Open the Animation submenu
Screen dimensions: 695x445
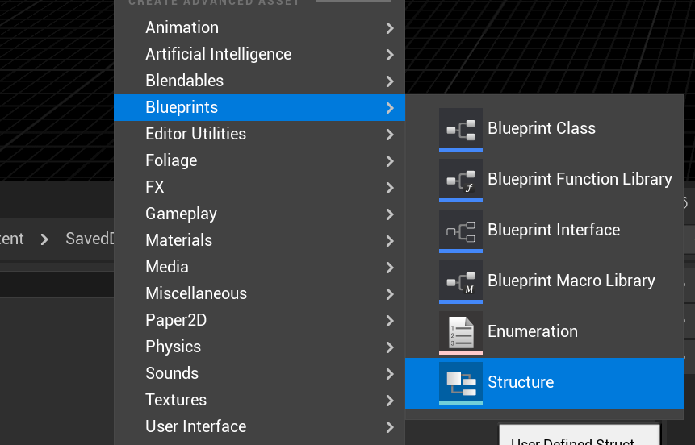pyautogui.click(x=259, y=27)
